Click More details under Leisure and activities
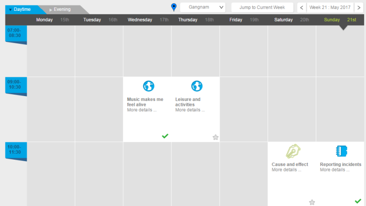This screenshot has width=366, height=206. coord(190,110)
